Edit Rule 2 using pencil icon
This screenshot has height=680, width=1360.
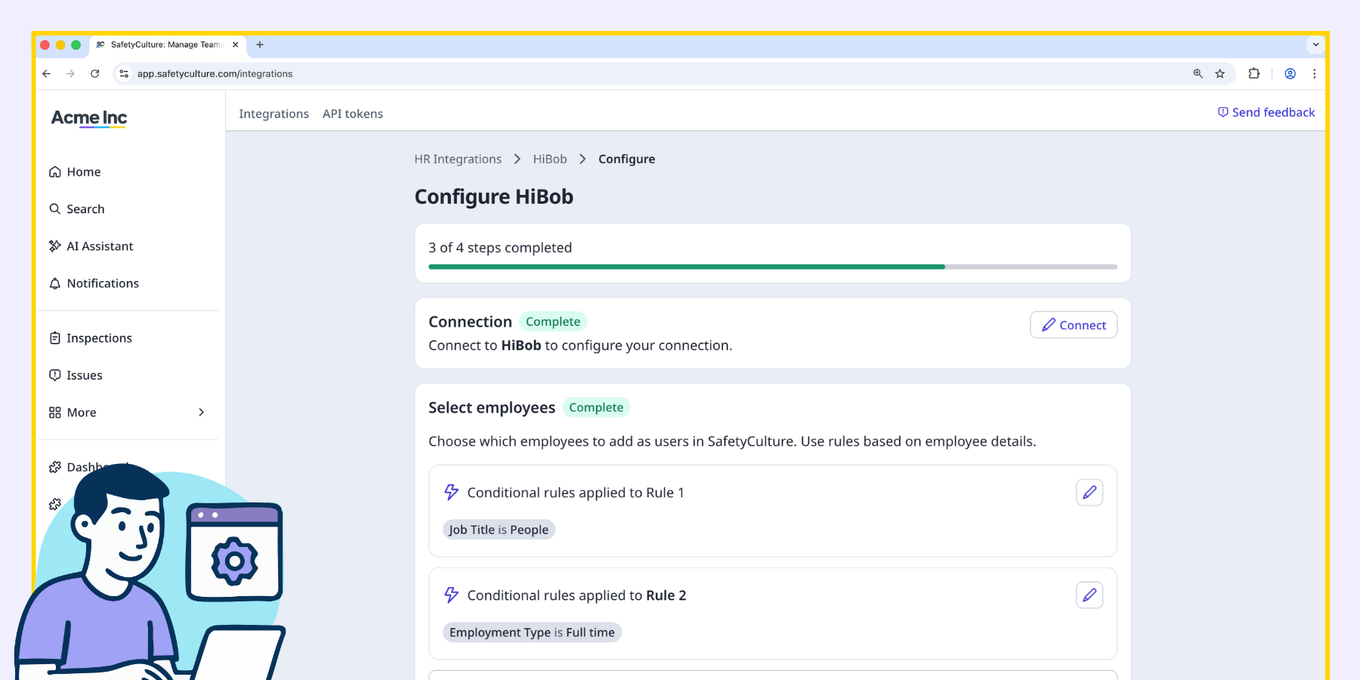tap(1089, 595)
